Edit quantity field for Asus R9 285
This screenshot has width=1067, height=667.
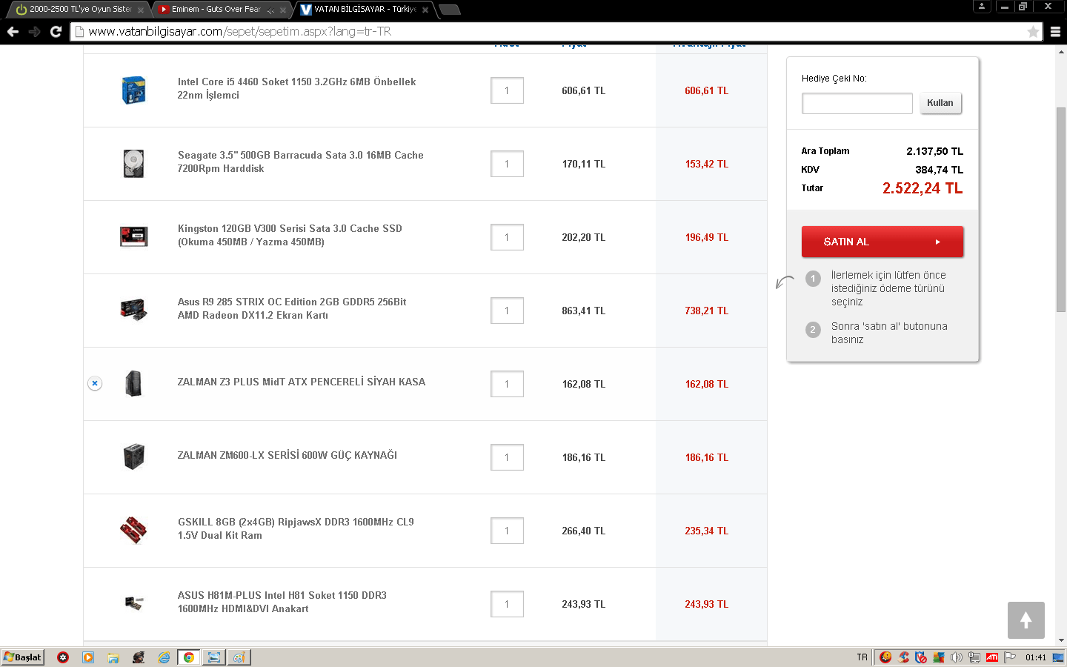pos(507,311)
